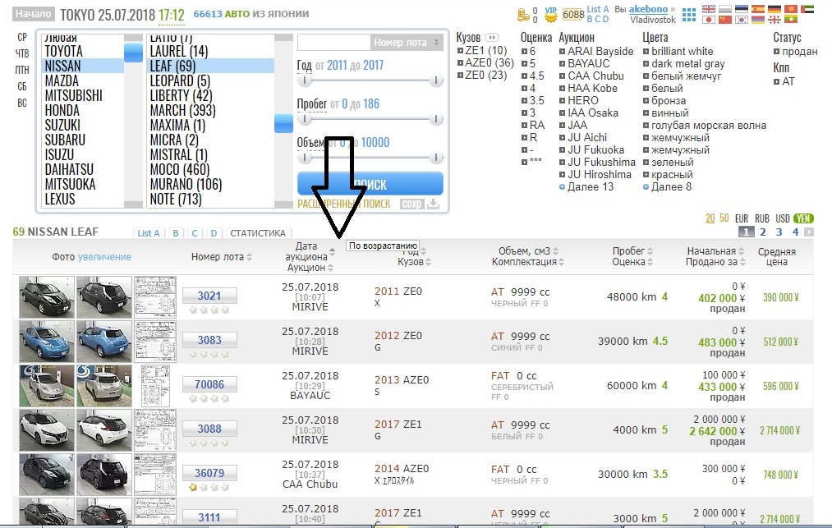Show 50 results per page
832x528 pixels.
[x=724, y=218]
